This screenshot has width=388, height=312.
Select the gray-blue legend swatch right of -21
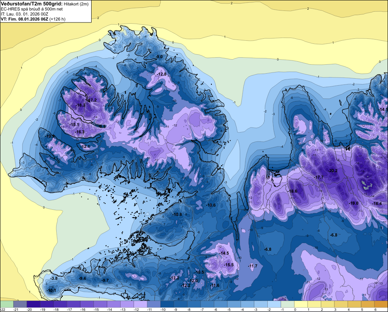pyautogui.click(x=20, y=304)
